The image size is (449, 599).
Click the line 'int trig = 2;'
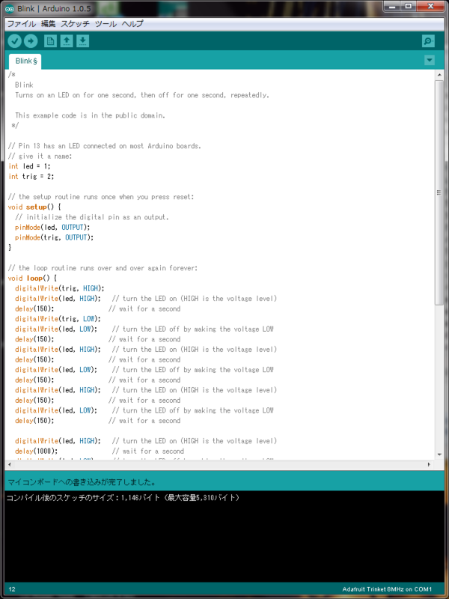click(31, 177)
